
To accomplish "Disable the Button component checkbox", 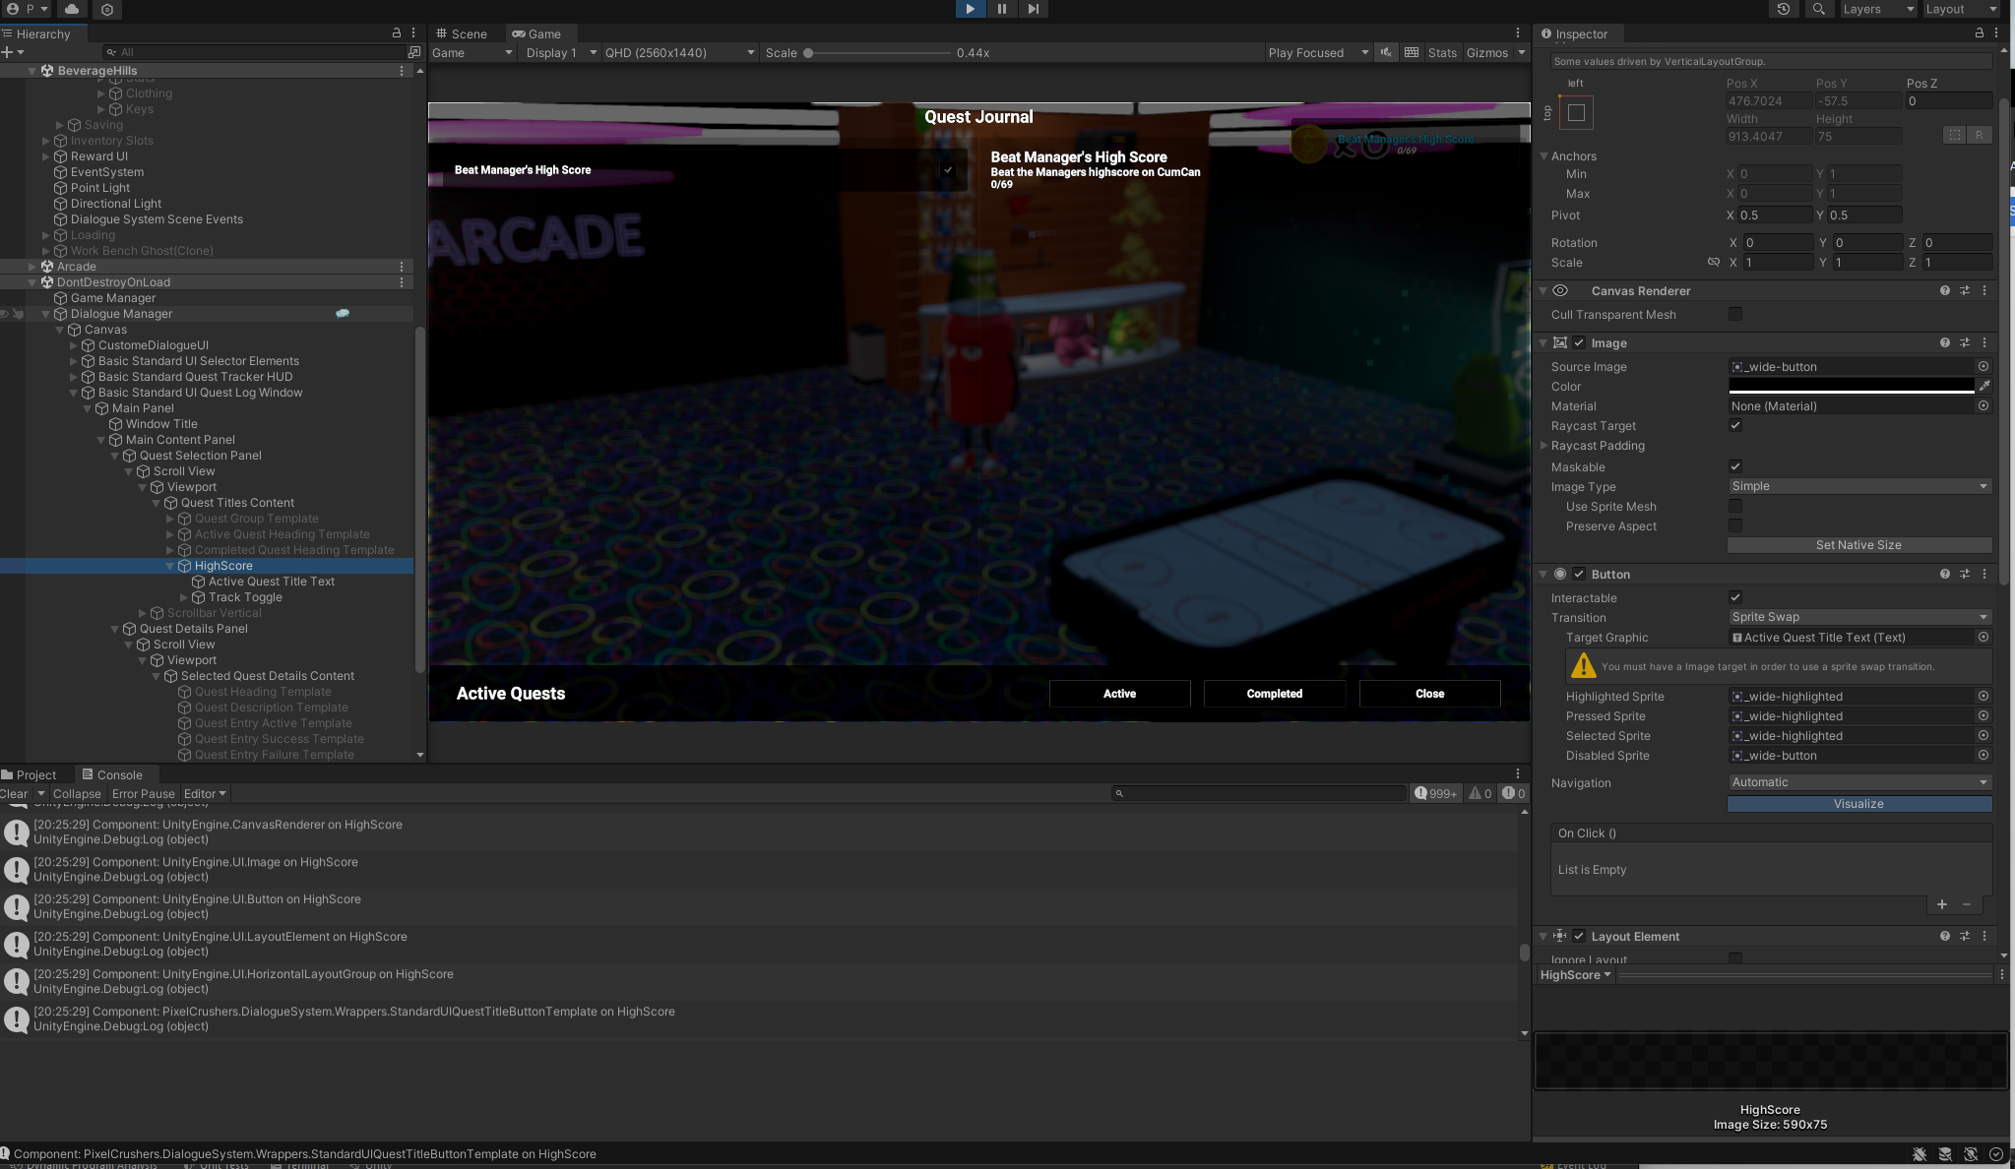I will tap(1579, 575).
